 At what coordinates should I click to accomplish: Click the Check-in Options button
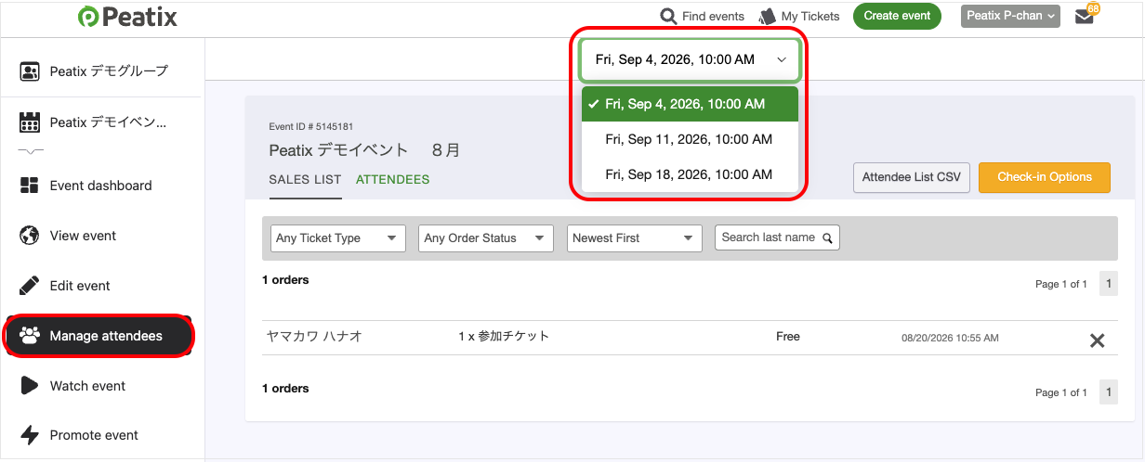(1045, 177)
